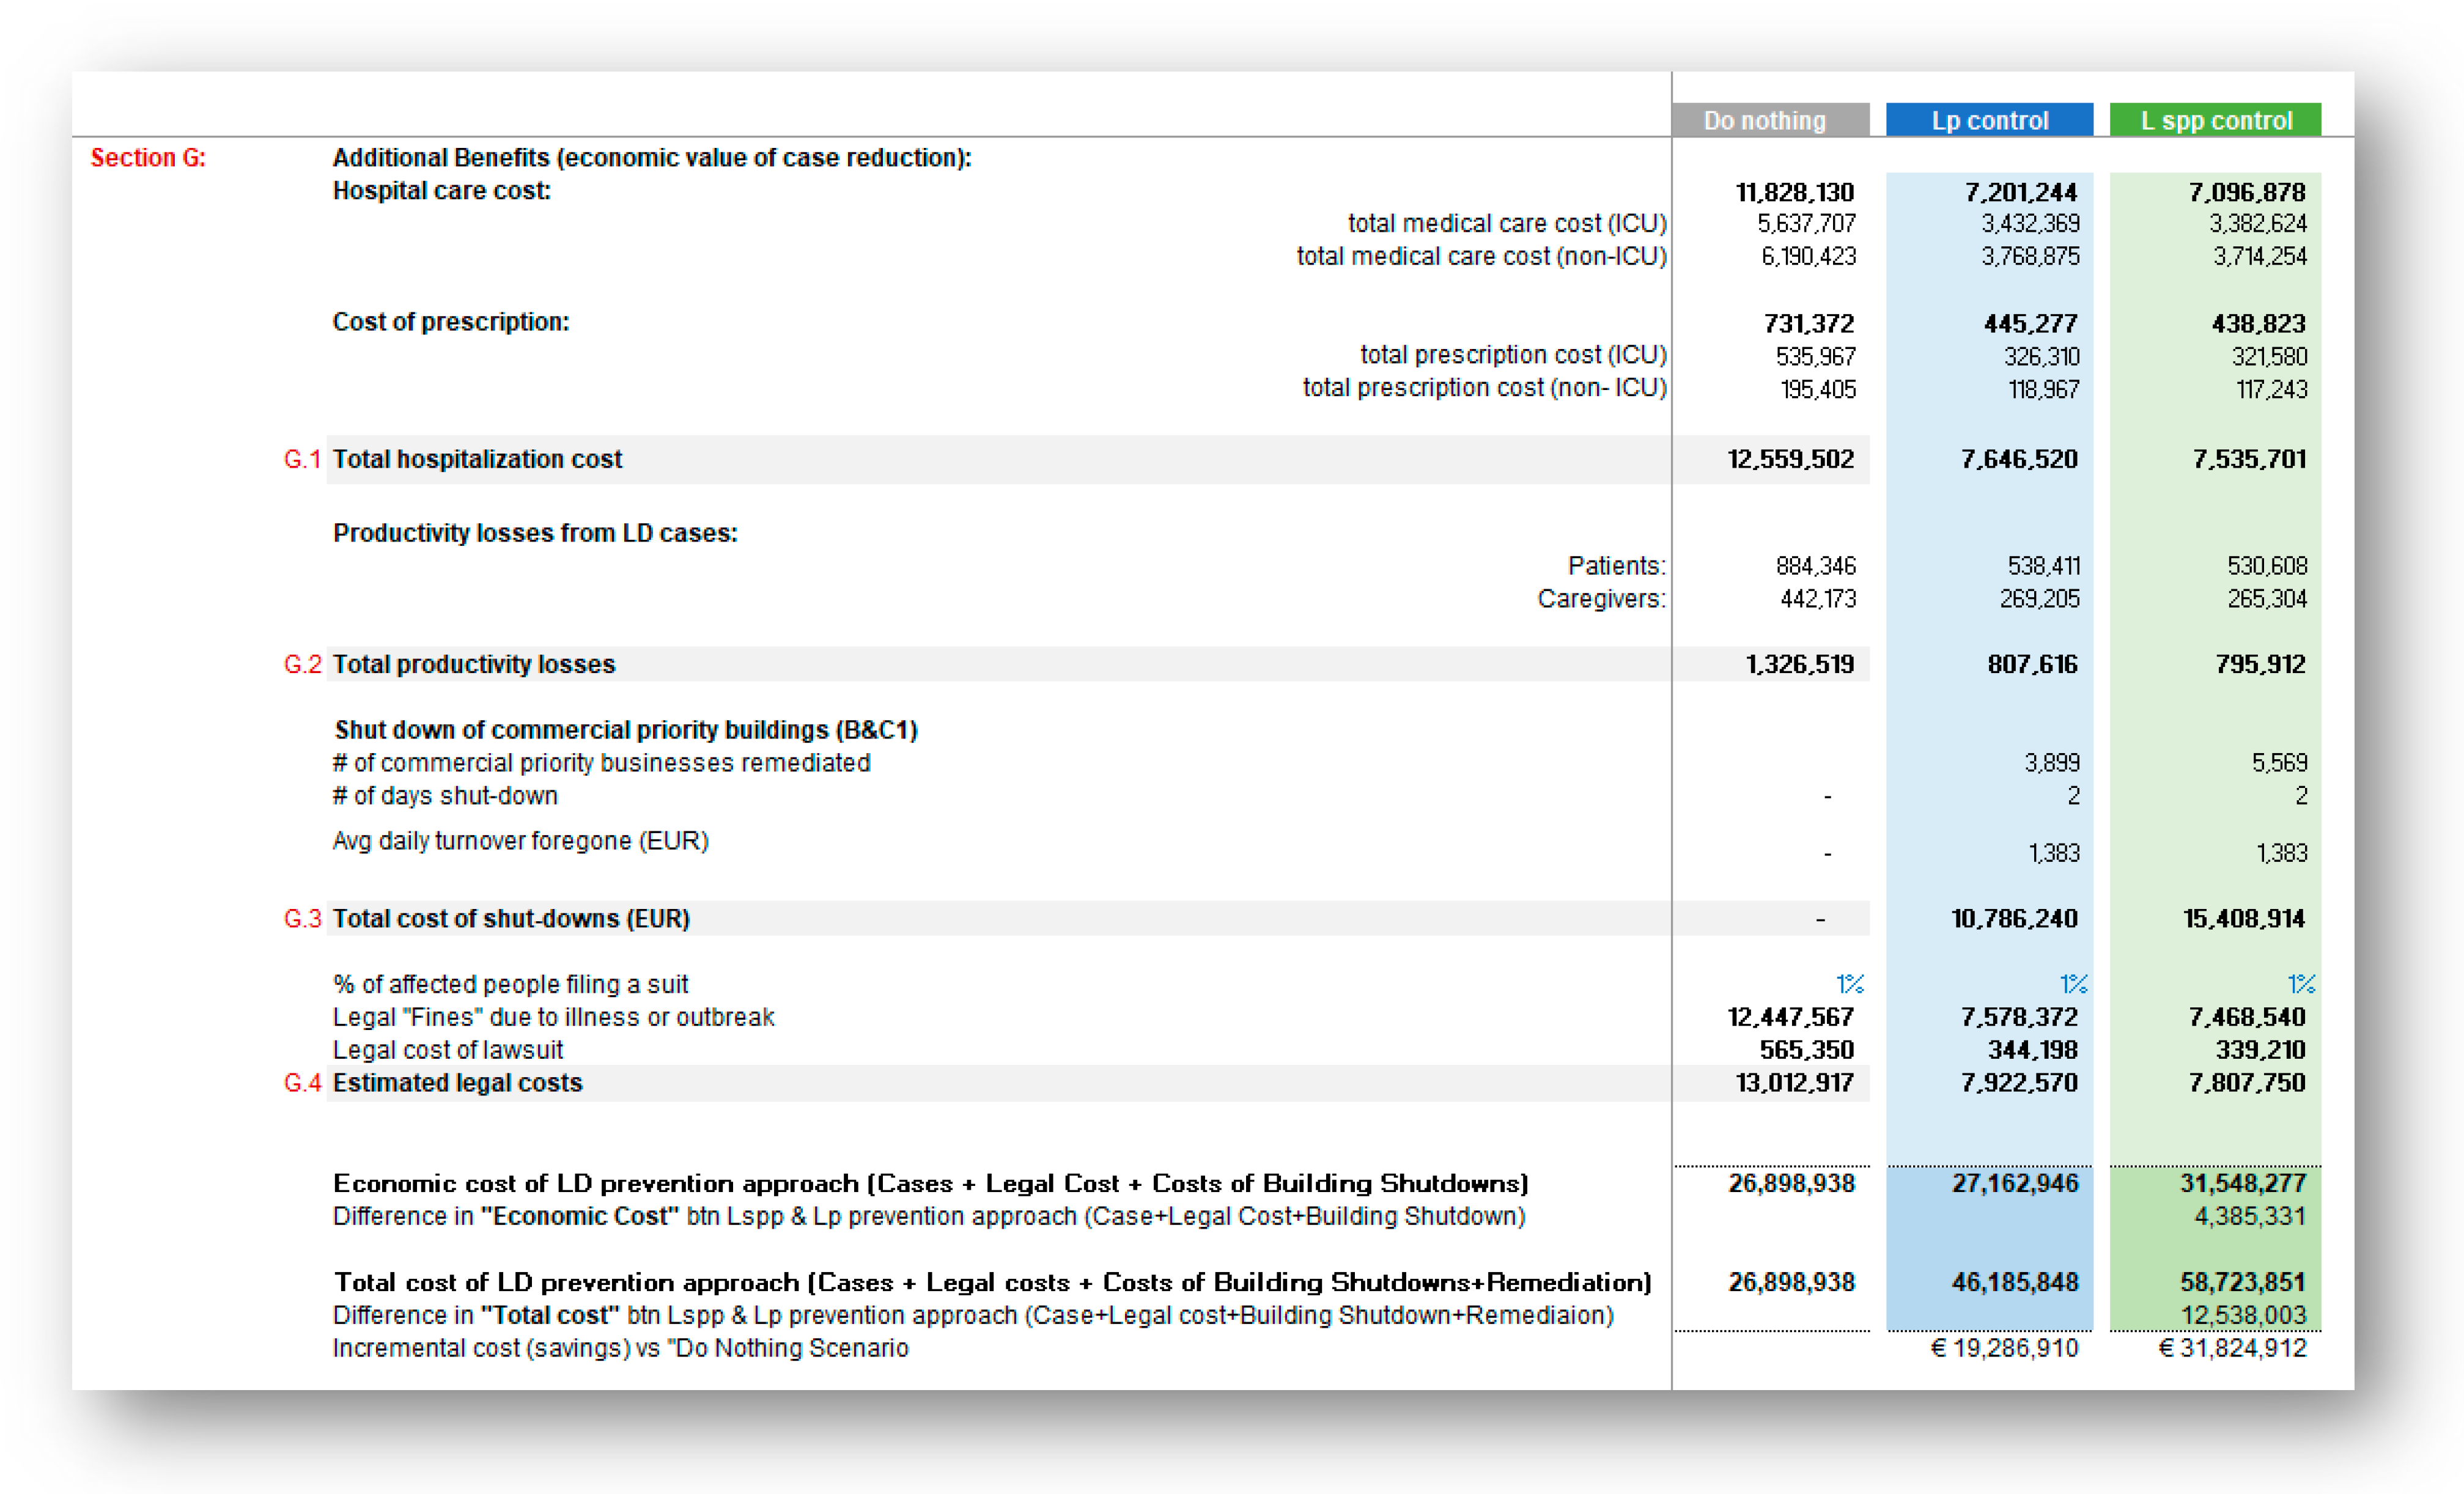Select 'Avg daily turnover foregone (EUR)' label
Screen dimensions: 2464x1494
pos(520,841)
